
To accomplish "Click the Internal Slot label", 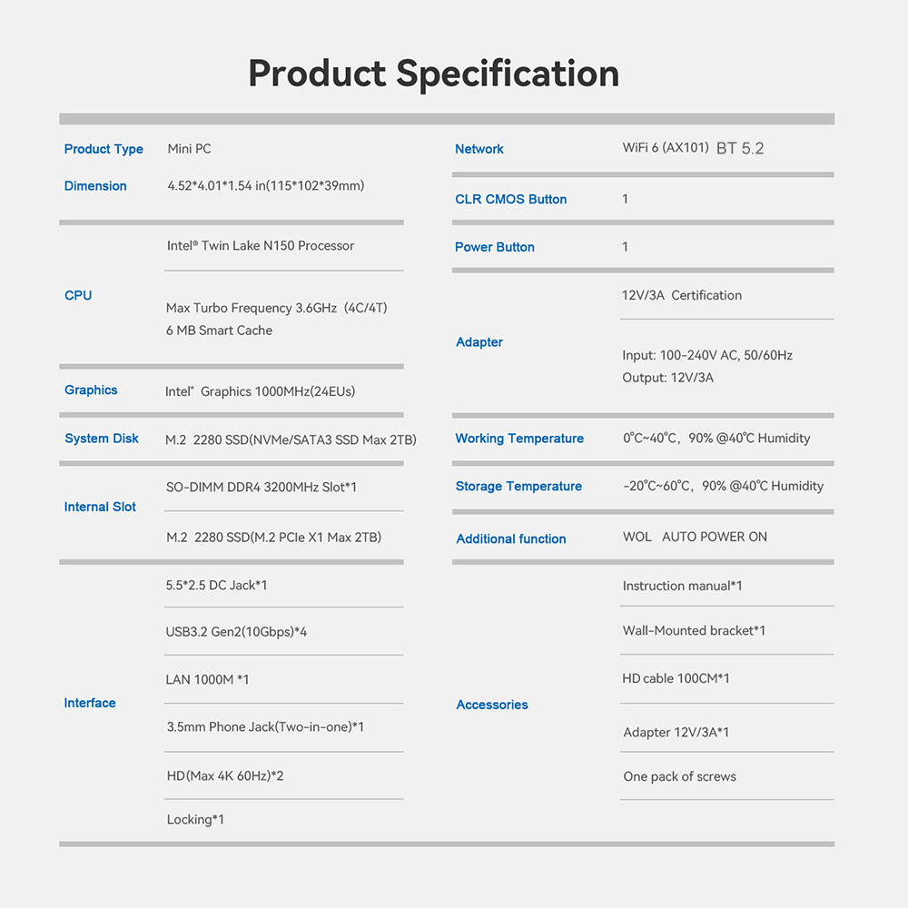I will [x=100, y=507].
